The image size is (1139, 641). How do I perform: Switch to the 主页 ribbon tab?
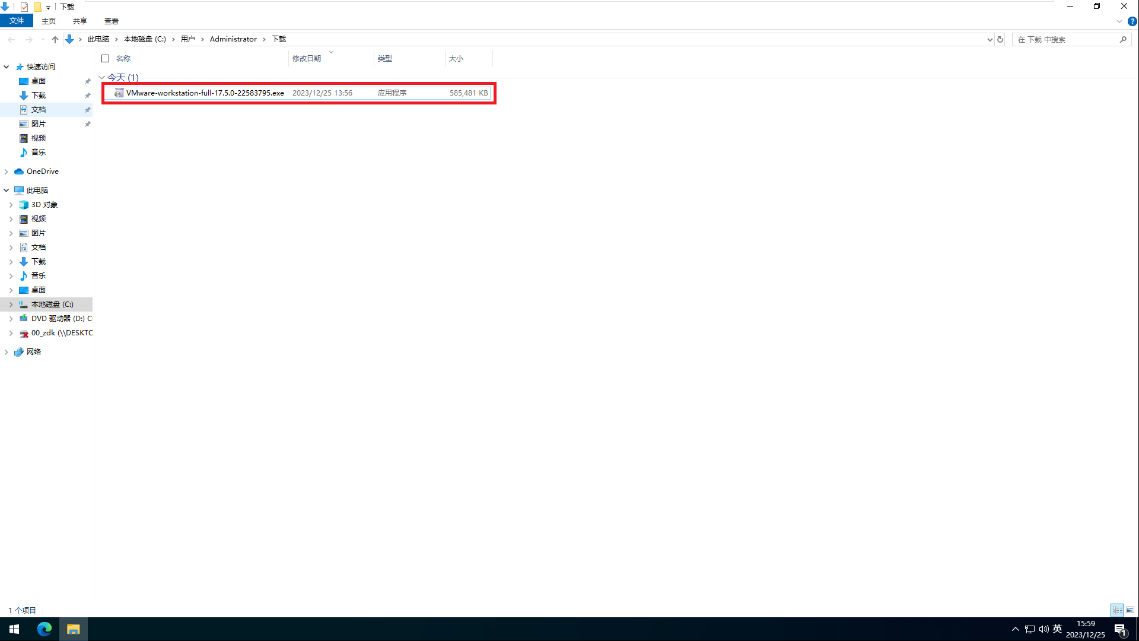49,21
